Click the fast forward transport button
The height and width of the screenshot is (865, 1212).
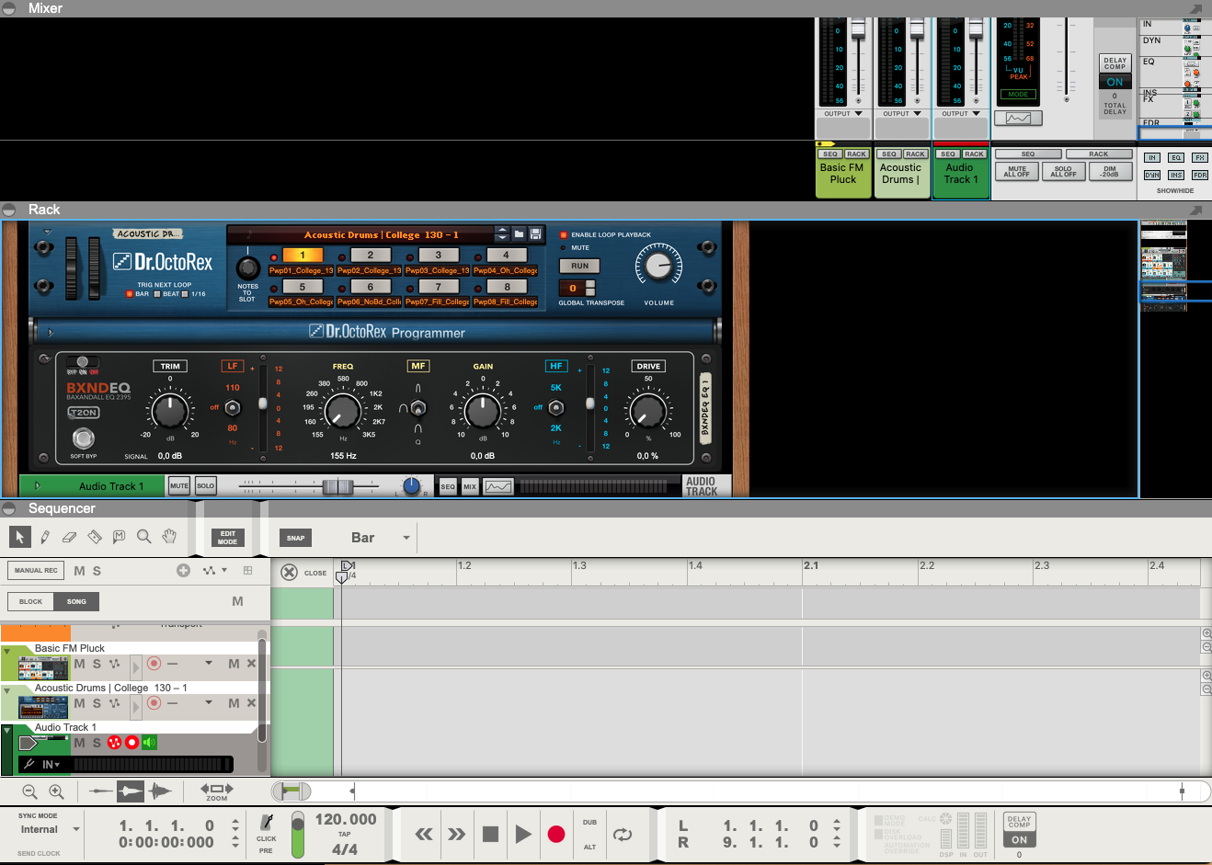457,835
